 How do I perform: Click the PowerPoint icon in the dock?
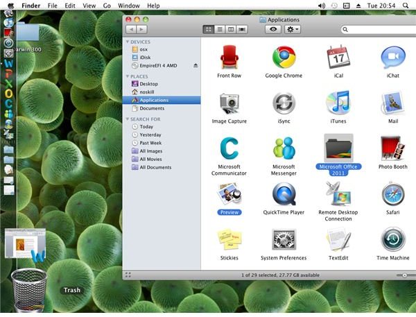(8, 74)
